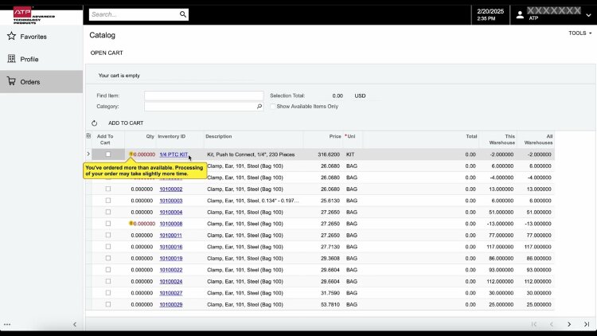Click ADD TO CART button
Image resolution: width=597 pixels, height=336 pixels.
pyautogui.click(x=126, y=123)
